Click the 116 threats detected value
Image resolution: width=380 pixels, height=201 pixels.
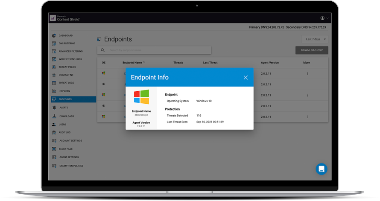coord(199,116)
